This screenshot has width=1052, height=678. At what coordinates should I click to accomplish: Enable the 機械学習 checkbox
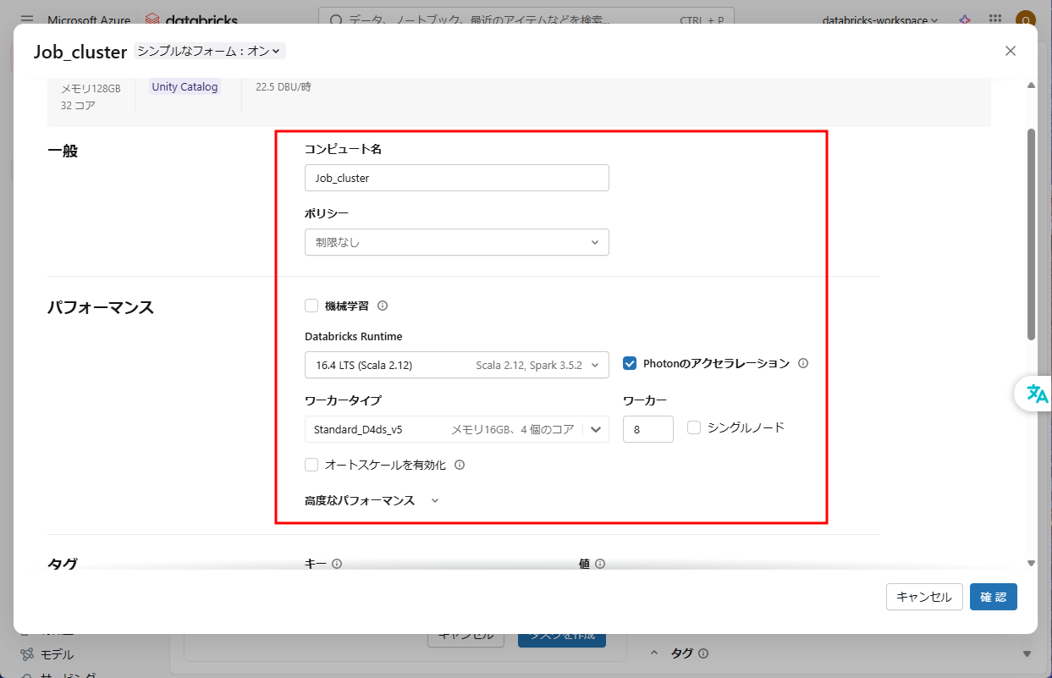(311, 306)
